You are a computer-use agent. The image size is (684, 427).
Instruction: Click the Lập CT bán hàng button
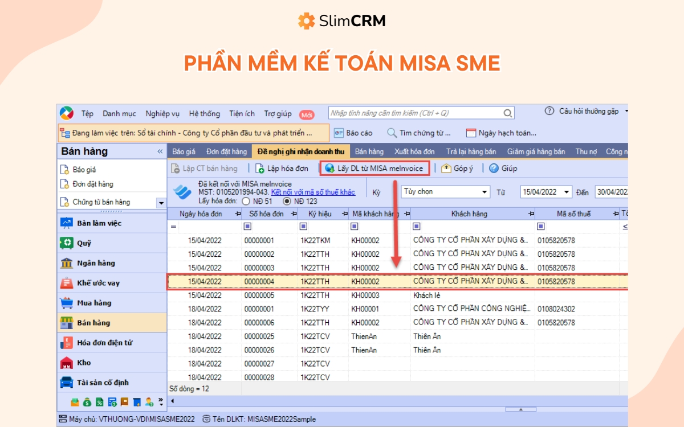pos(205,168)
